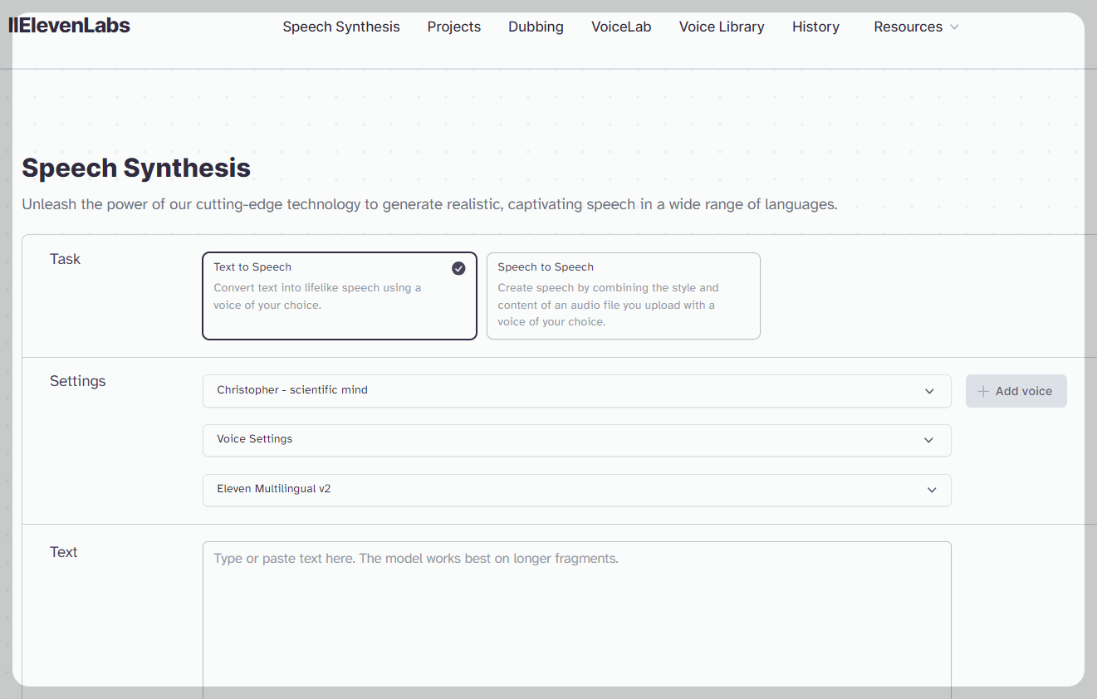Click the chevron on the voice selector
Image resolution: width=1097 pixels, height=699 pixels.
(929, 391)
